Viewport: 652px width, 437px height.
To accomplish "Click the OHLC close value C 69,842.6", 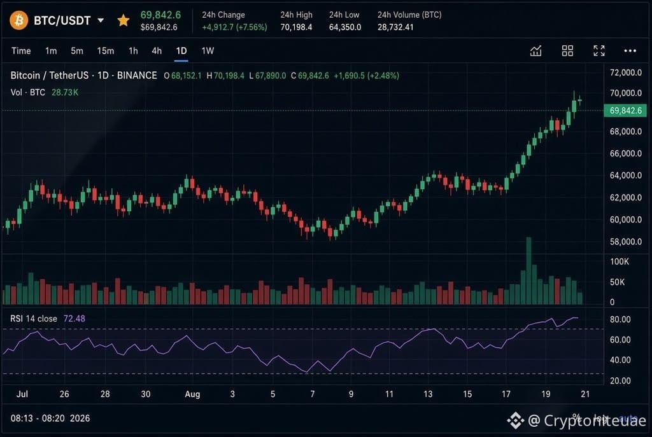I will point(310,76).
